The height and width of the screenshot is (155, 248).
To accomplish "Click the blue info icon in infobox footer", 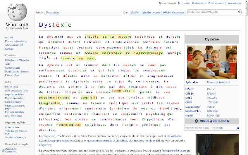I will (238, 128).
